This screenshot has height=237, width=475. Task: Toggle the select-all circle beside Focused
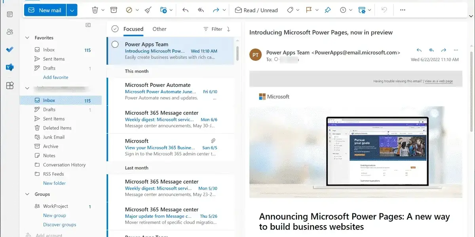click(x=115, y=29)
